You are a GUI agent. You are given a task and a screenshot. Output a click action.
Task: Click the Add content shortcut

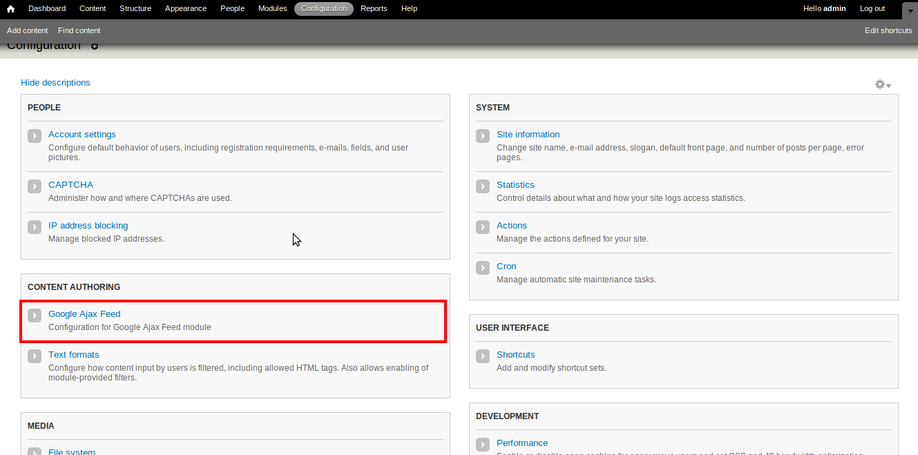(28, 30)
